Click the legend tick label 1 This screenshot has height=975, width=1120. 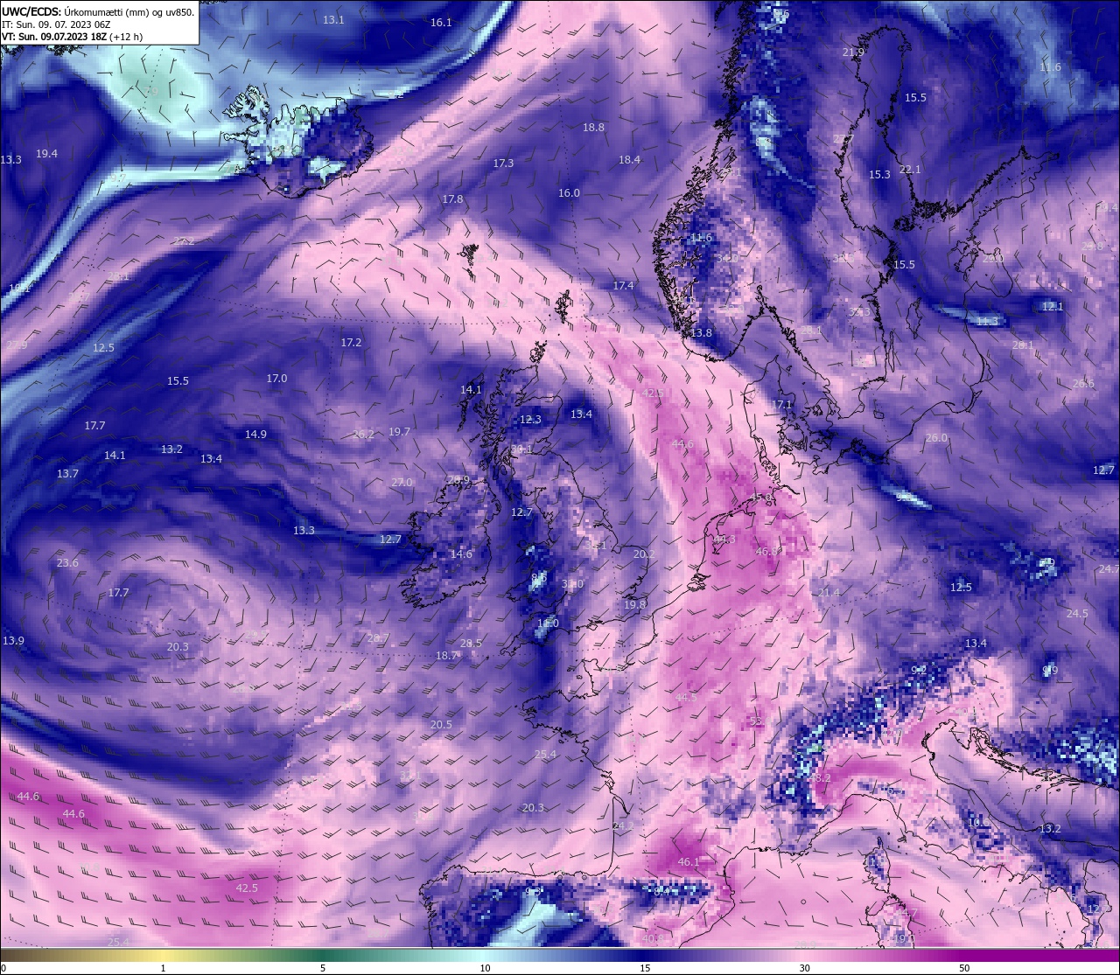point(163,968)
